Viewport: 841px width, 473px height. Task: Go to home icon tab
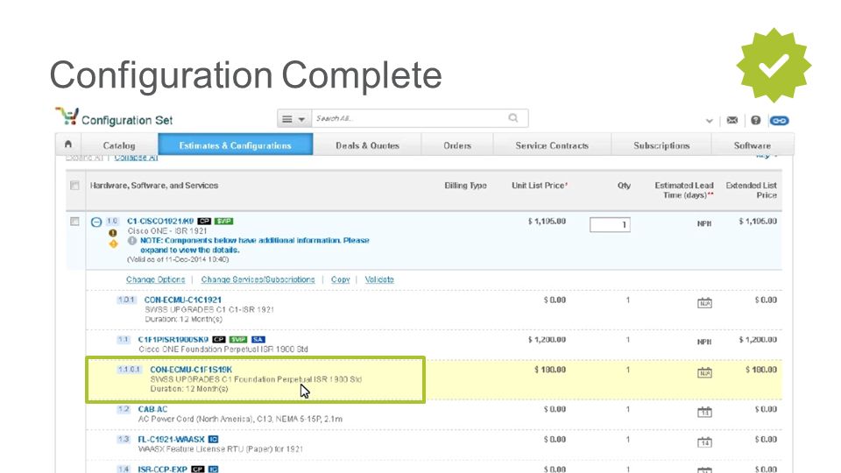coord(68,145)
